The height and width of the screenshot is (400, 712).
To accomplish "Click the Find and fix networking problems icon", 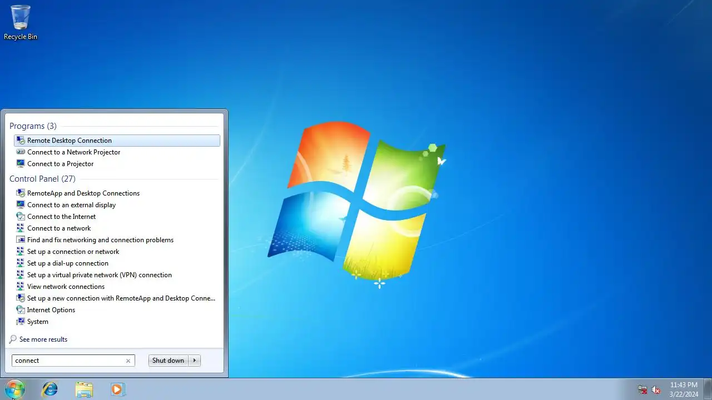I will click(x=21, y=240).
